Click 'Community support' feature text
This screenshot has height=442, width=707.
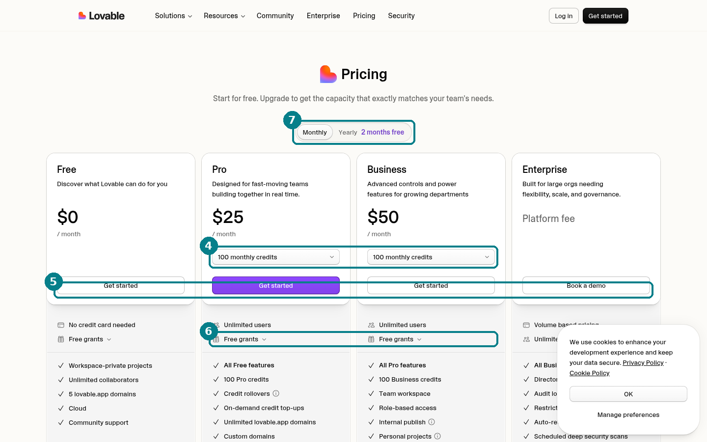[x=99, y=422]
